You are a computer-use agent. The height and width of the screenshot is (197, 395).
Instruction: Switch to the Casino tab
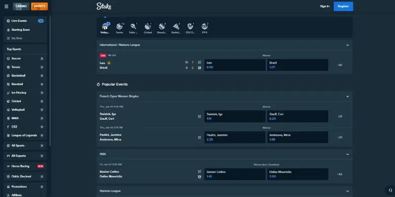(x=21, y=6)
